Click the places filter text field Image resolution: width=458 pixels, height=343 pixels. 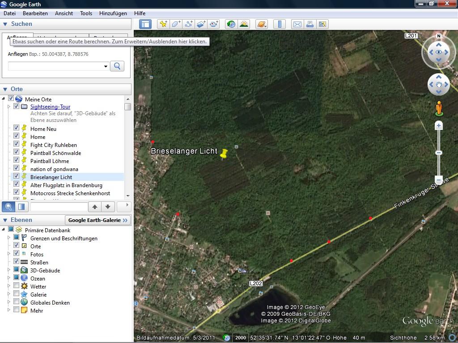point(59,207)
